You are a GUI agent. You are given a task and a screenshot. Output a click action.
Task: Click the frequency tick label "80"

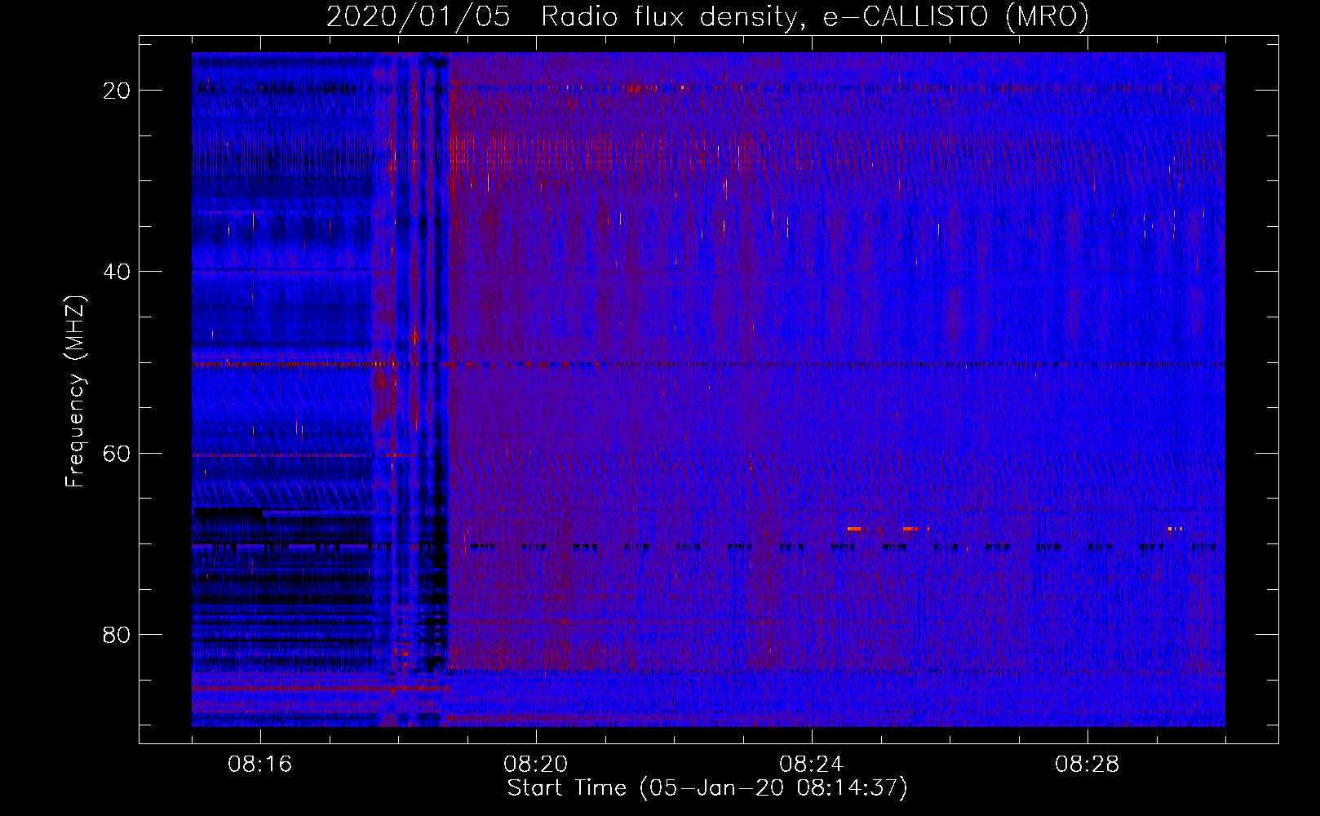coord(117,634)
